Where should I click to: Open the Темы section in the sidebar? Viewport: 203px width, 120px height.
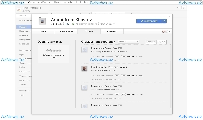pyautogui.click(x=22, y=95)
